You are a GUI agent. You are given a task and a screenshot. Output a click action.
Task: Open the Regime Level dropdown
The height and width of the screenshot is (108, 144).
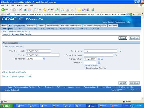pos(35,59)
